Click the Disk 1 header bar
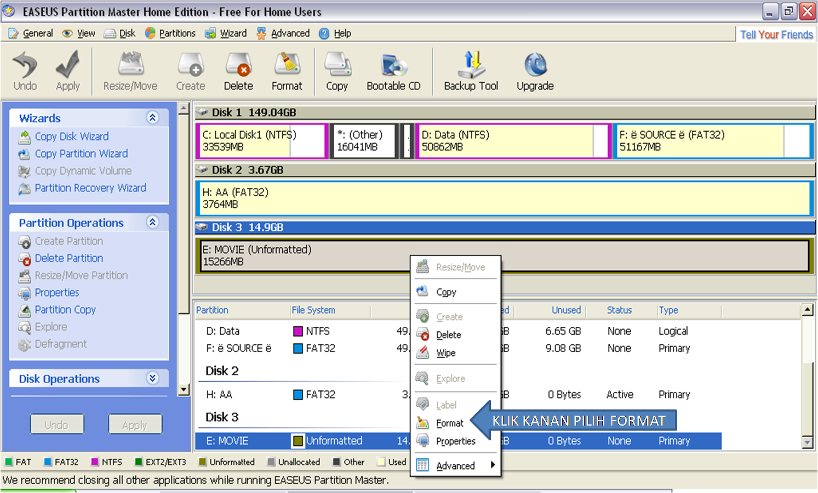The height and width of the screenshot is (493, 818). click(505, 112)
